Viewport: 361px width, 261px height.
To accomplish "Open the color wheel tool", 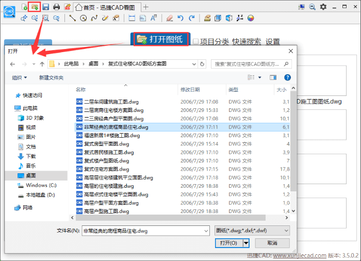I will coord(251,18).
